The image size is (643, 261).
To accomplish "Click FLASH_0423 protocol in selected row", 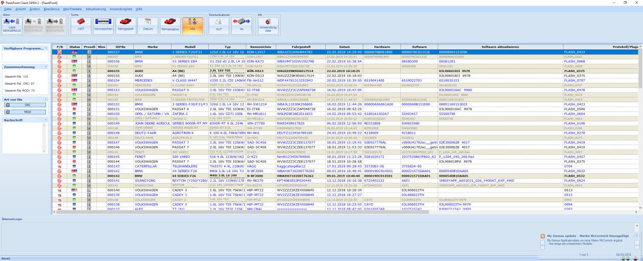I will tap(574, 52).
